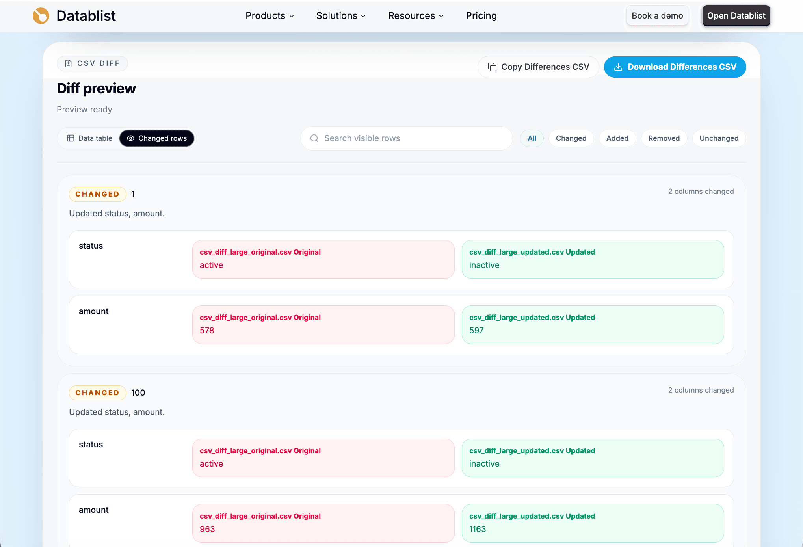Select the All filter
Image resolution: width=803 pixels, height=547 pixels.
[532, 138]
